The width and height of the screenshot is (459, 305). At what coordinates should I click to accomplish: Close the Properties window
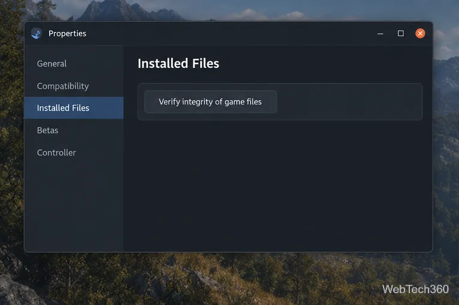coord(420,34)
